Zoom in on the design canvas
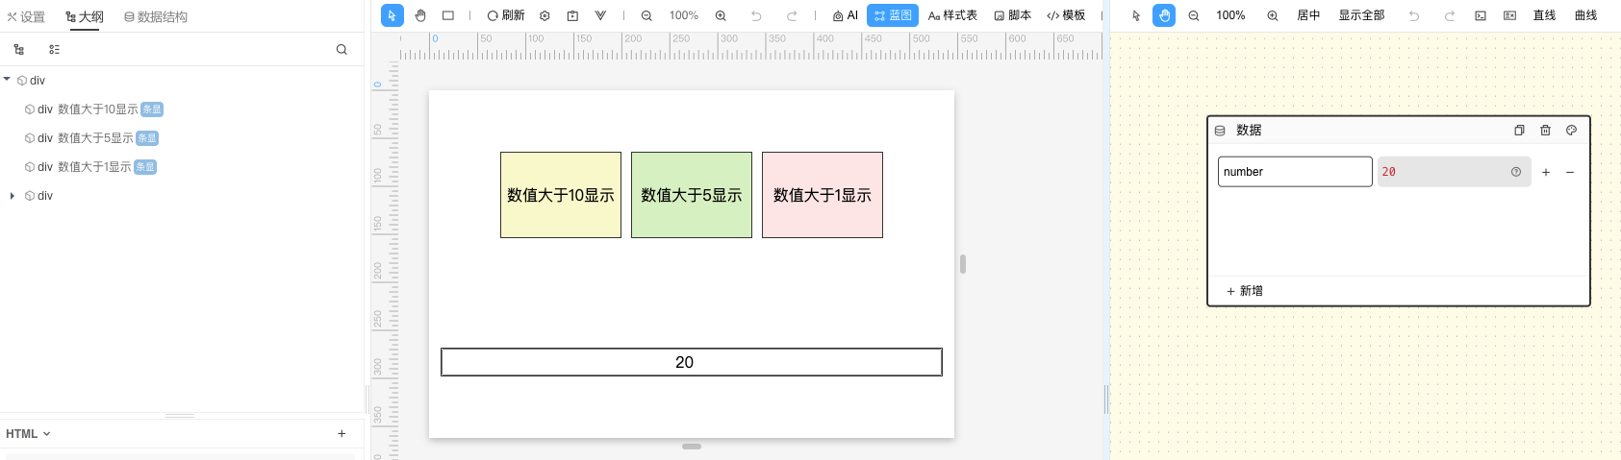The width and height of the screenshot is (1621, 460). click(x=721, y=15)
